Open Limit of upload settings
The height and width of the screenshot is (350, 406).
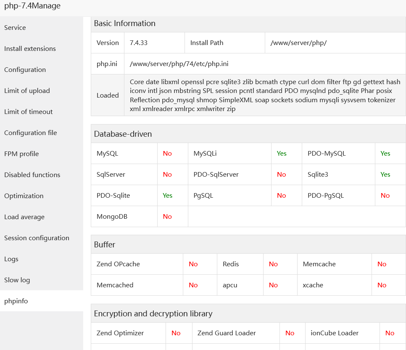(27, 91)
